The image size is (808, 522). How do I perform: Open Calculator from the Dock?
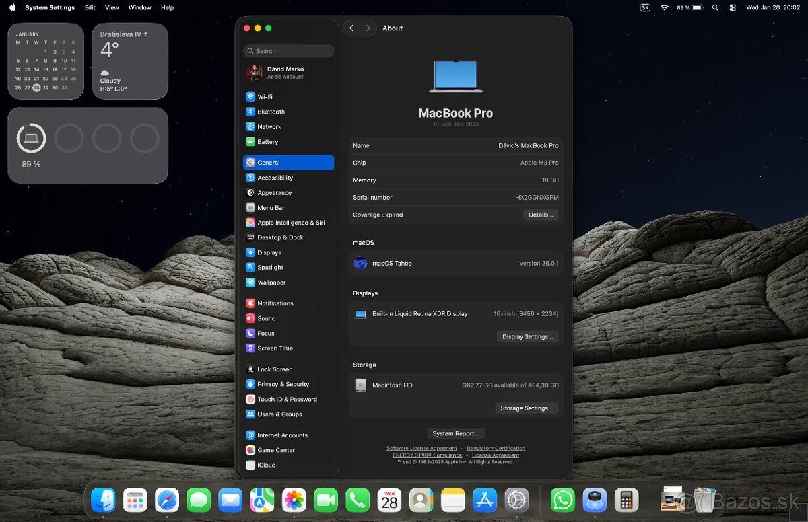626,500
